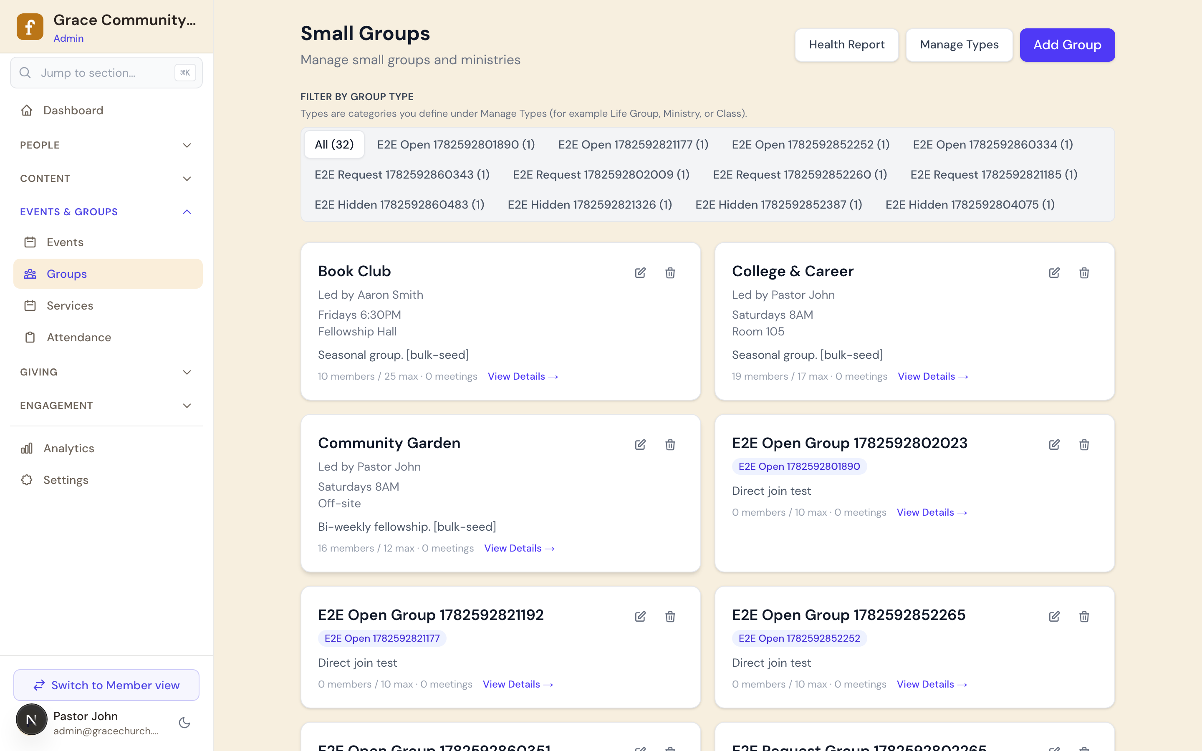Open Analytics page

point(106,448)
